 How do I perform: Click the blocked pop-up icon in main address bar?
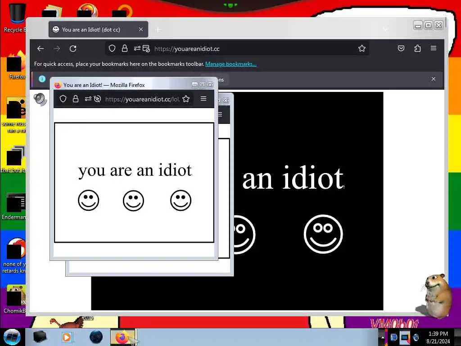(146, 49)
